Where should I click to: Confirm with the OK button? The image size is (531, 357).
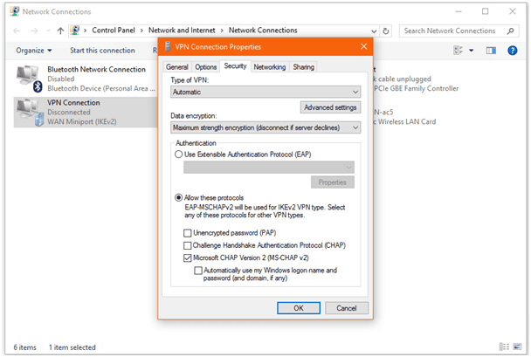(x=299, y=308)
